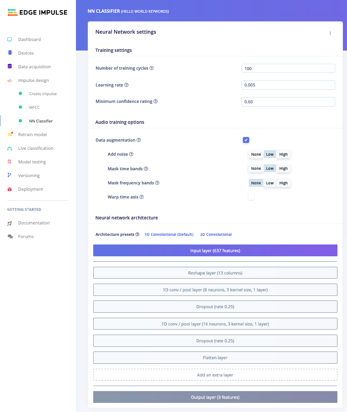Open the MFCC sidebar item
Image resolution: width=347 pixels, height=412 pixels.
35,107
